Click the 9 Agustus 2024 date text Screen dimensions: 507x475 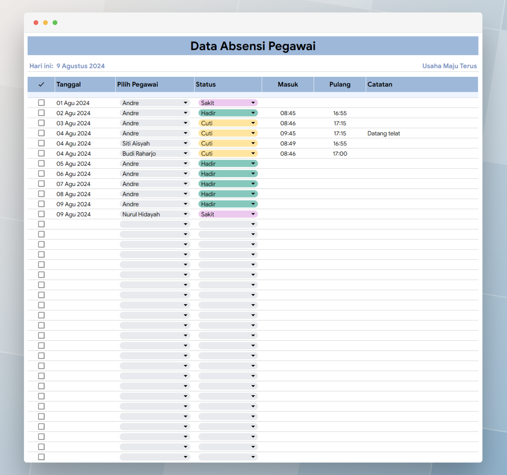80,66
